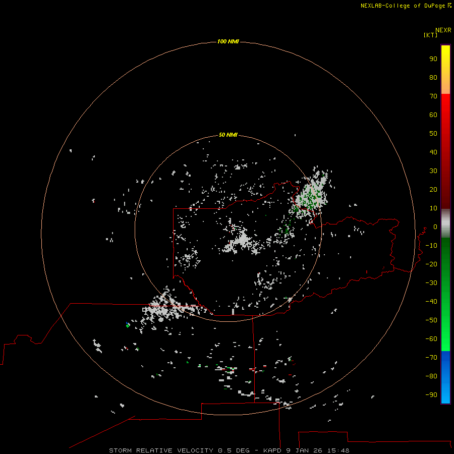The width and height of the screenshot is (454, 454).
Task: Click the 40 value on the velocity scale
Action: click(x=433, y=152)
